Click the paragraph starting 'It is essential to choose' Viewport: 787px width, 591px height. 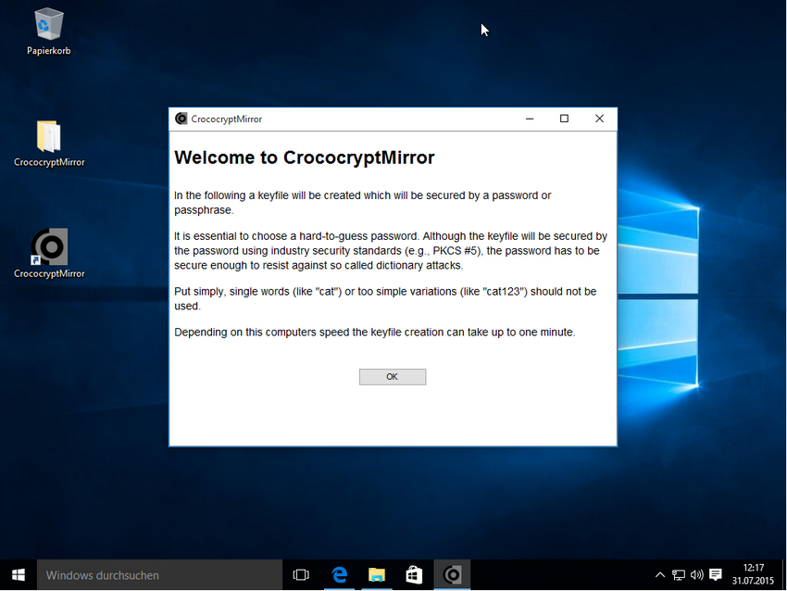point(391,250)
